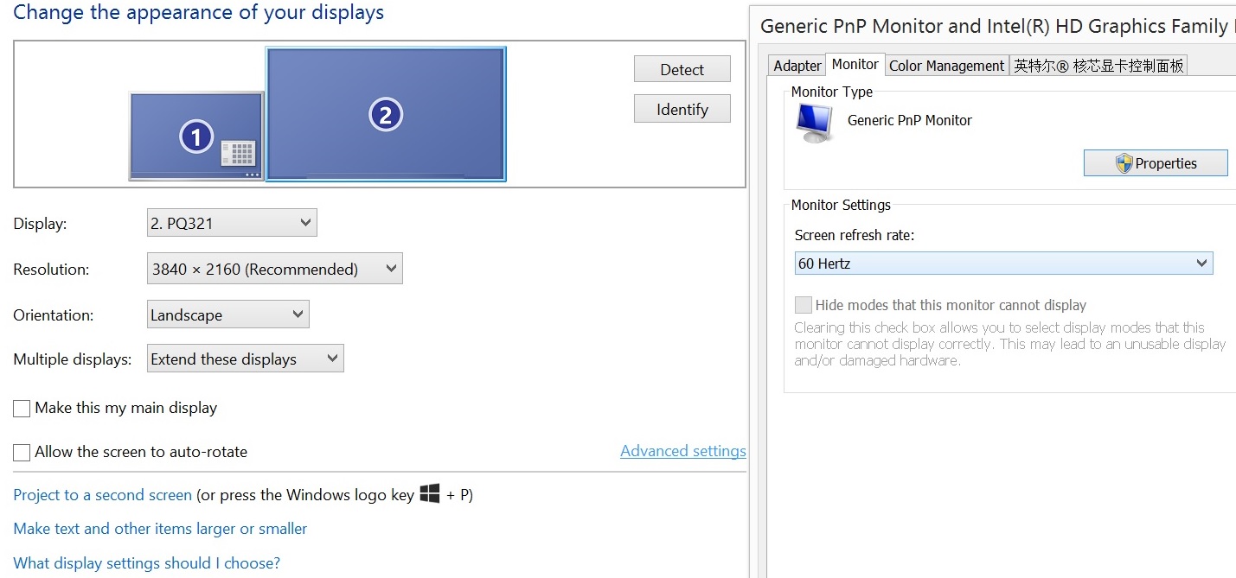Click the Screen refresh rate label

click(x=855, y=235)
